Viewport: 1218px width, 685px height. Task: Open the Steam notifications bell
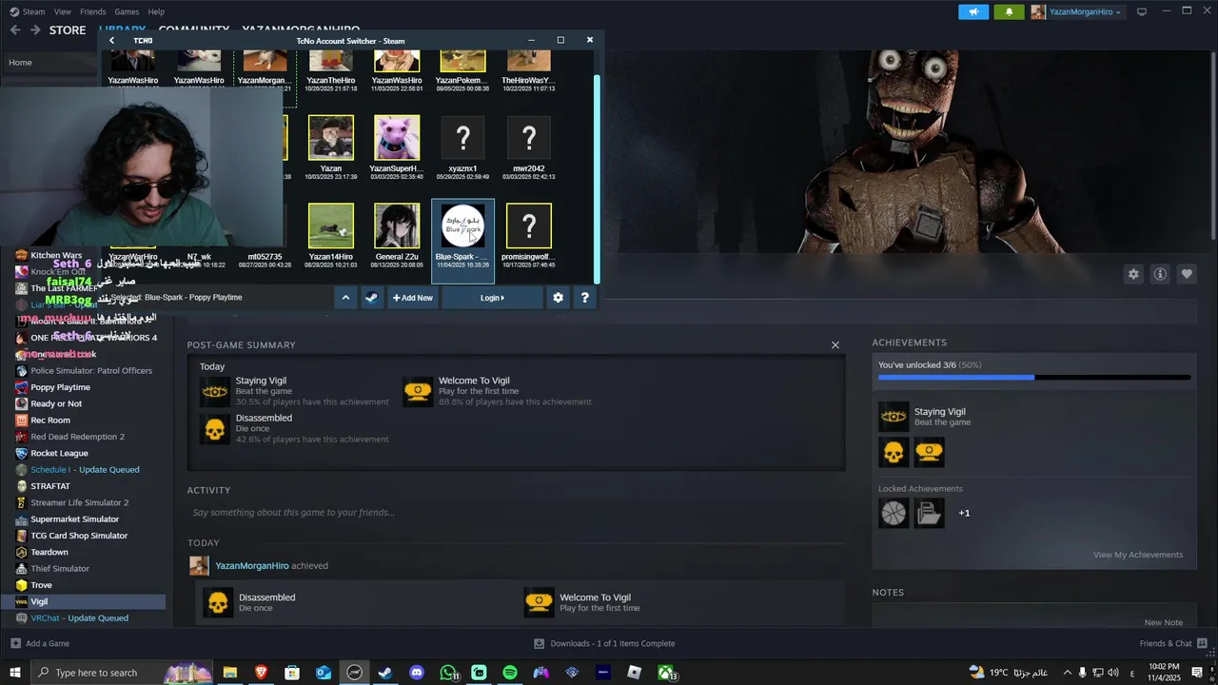[x=1009, y=11]
